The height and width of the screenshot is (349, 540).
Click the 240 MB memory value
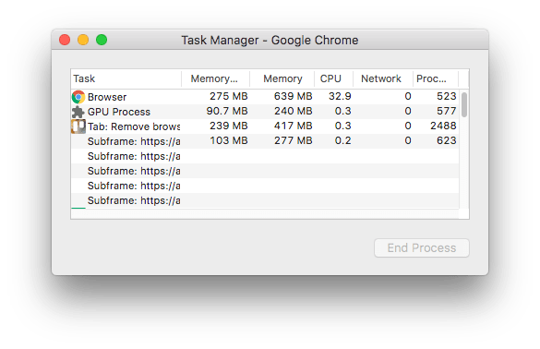coord(293,111)
